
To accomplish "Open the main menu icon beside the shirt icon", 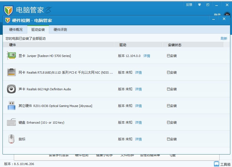I will coord(208,5).
